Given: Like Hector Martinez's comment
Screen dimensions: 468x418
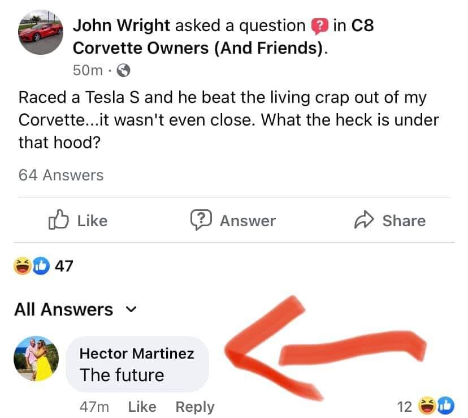Looking at the screenshot, I should (x=142, y=407).
